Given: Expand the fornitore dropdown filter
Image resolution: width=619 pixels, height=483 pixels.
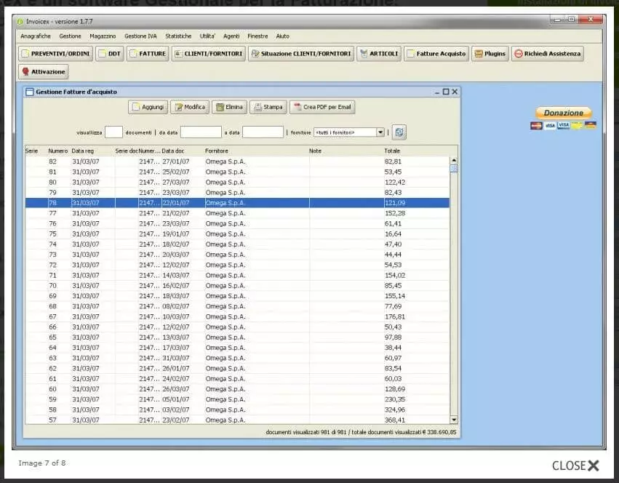Looking at the screenshot, I should point(380,132).
